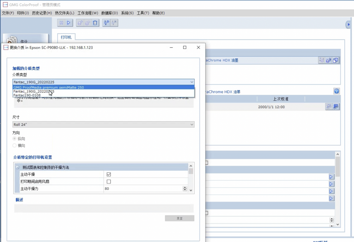Select the 纵向 orientation radio button
This screenshot has width=354, height=242.
pyautogui.click(x=15, y=138)
